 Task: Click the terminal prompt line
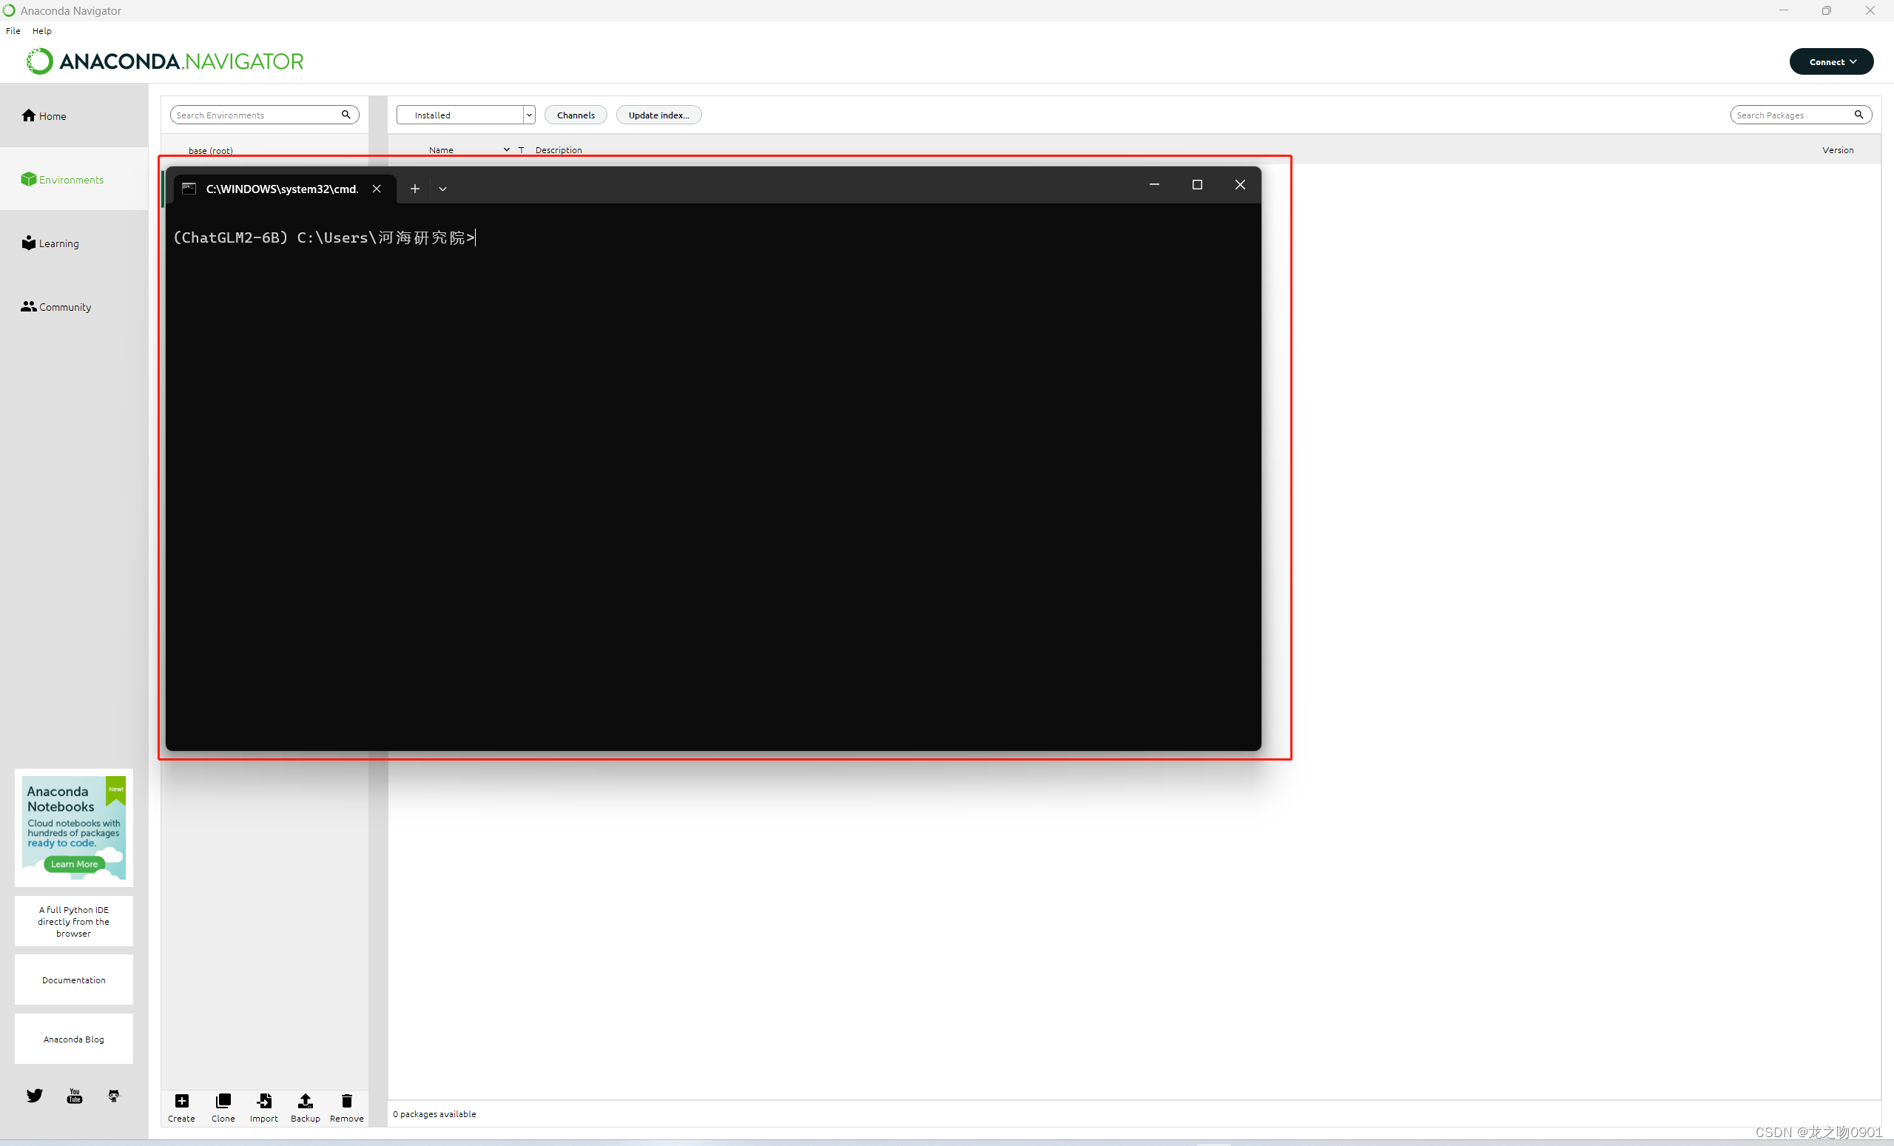(324, 237)
